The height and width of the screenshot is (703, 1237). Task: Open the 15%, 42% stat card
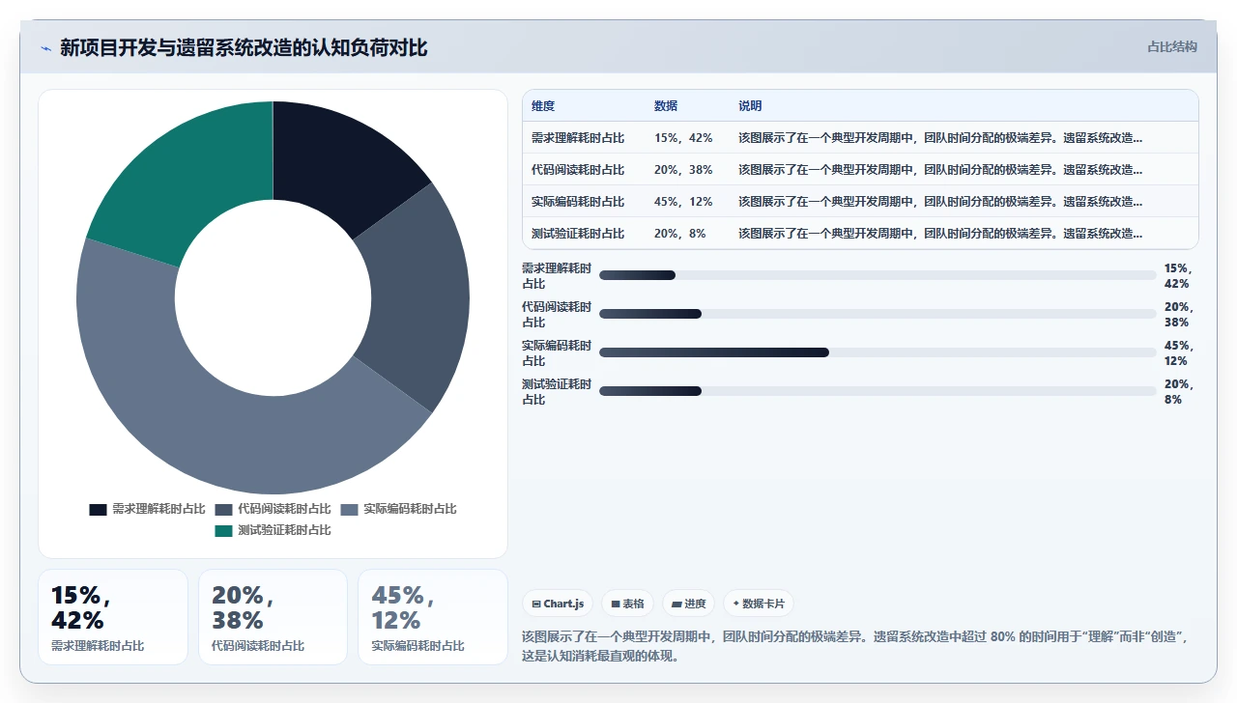(x=113, y=617)
